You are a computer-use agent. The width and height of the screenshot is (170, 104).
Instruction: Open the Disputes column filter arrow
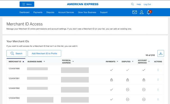pyautogui.click(x=133, y=62)
